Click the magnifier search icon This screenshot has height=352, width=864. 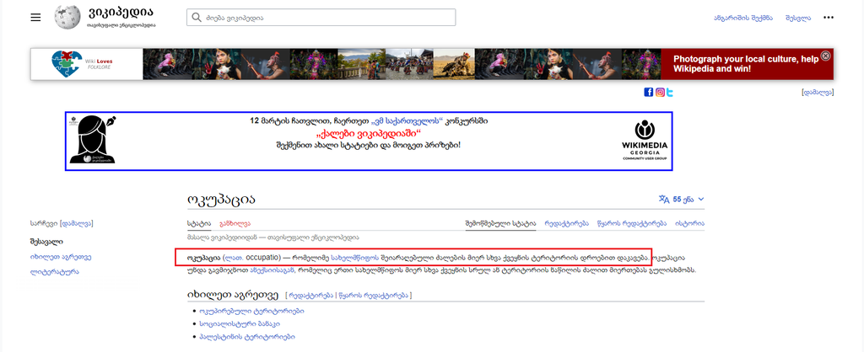(x=196, y=18)
